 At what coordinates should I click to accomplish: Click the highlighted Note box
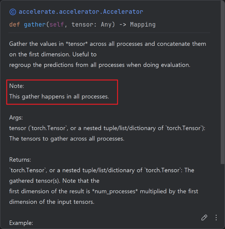pyautogui.click(x=62, y=92)
